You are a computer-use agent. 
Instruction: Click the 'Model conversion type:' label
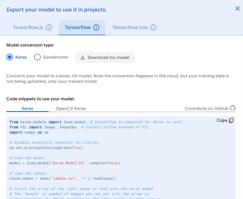point(30,45)
